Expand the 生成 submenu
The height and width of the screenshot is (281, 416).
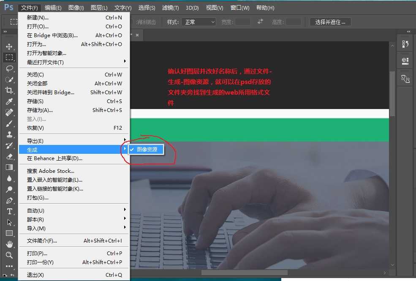[74, 150]
